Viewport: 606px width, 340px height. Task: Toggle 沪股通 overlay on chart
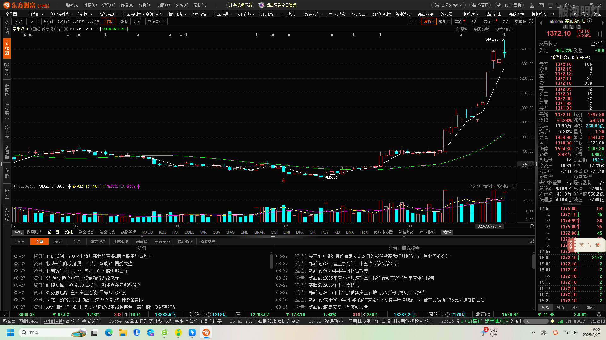tap(462, 29)
